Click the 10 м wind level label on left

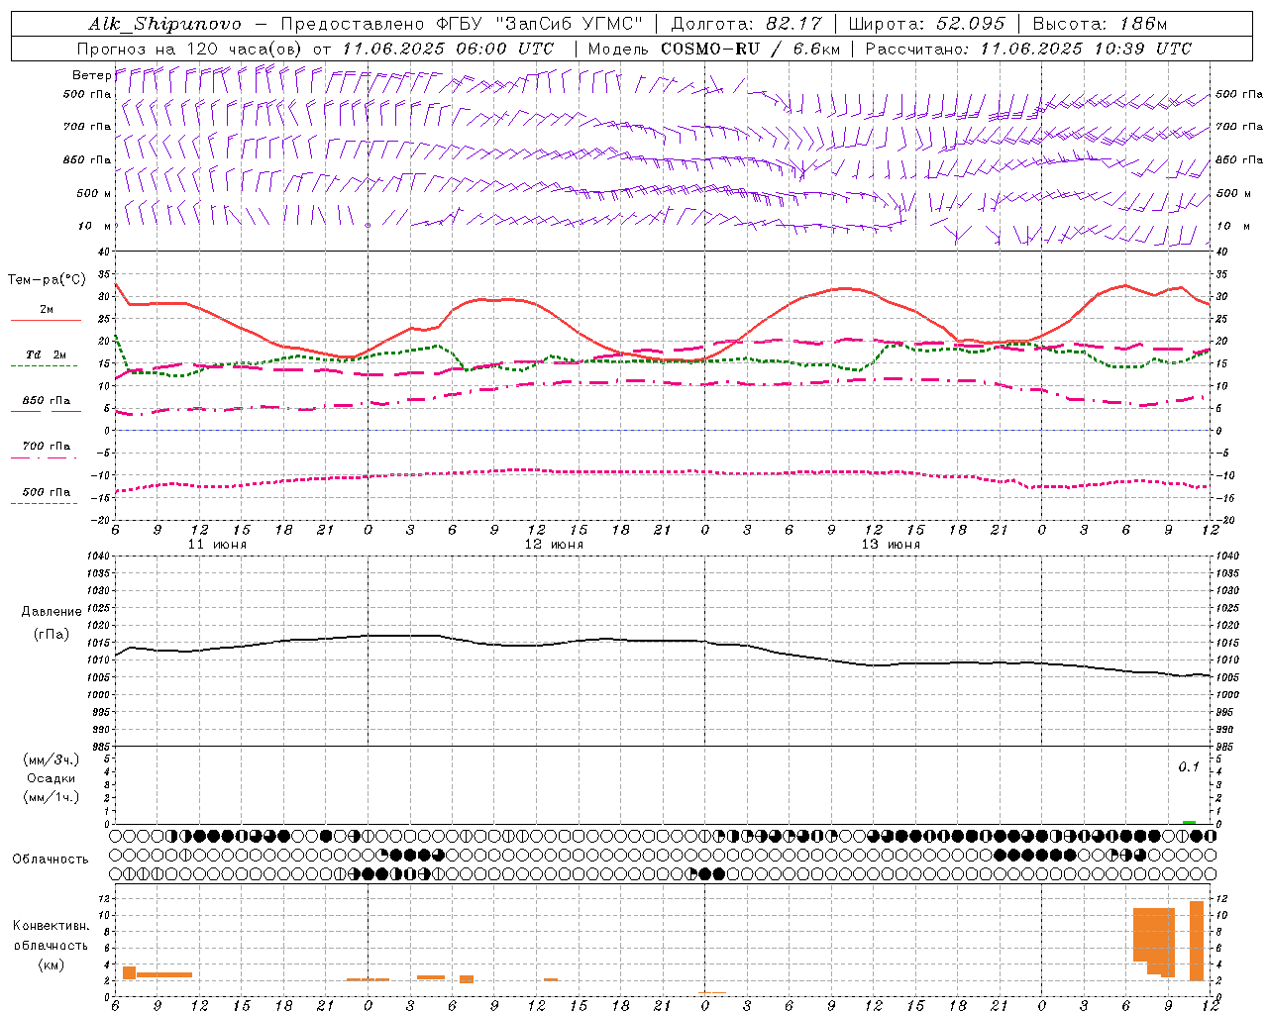pos(95,226)
